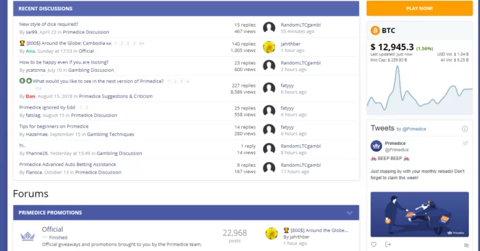The width and height of the screenshot is (480, 251).
Task: Open the hi.. topic
Action: point(23,146)
